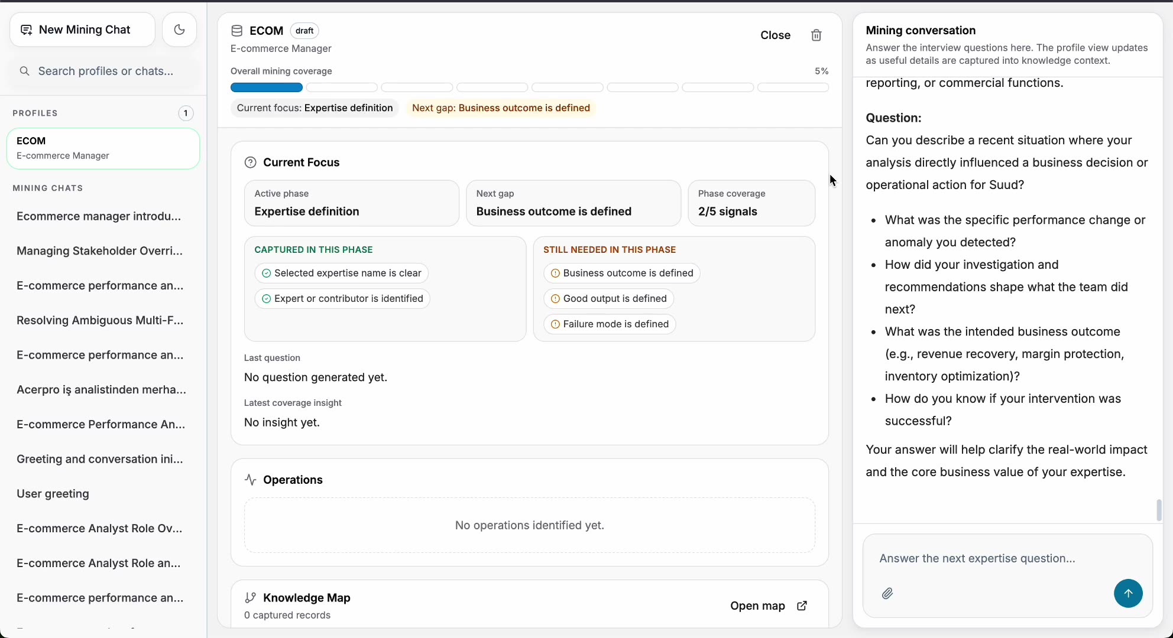Screen dimensions: 1173x638
Task: Click the Current focus: Expertise definition chip
Action: pyautogui.click(x=315, y=108)
